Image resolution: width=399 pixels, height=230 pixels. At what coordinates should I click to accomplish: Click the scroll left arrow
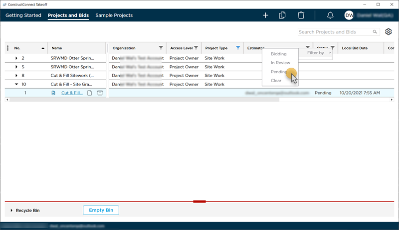[7, 100]
